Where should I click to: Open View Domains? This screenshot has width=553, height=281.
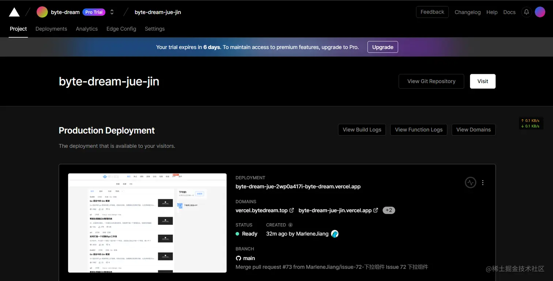[473, 130]
